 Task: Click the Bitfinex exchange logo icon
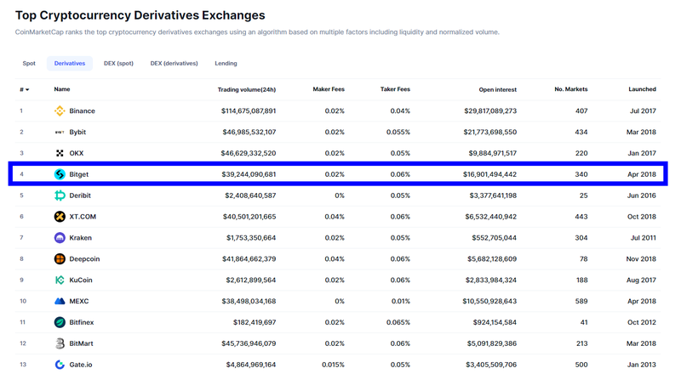(60, 322)
